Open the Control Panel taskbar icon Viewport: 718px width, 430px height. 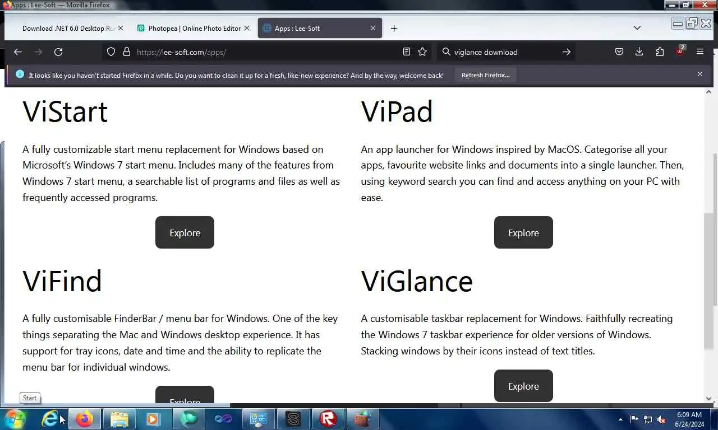(258, 419)
